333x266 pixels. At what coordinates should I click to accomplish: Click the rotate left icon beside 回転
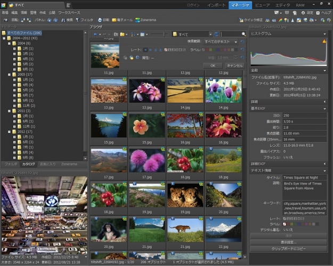tap(22, 20)
